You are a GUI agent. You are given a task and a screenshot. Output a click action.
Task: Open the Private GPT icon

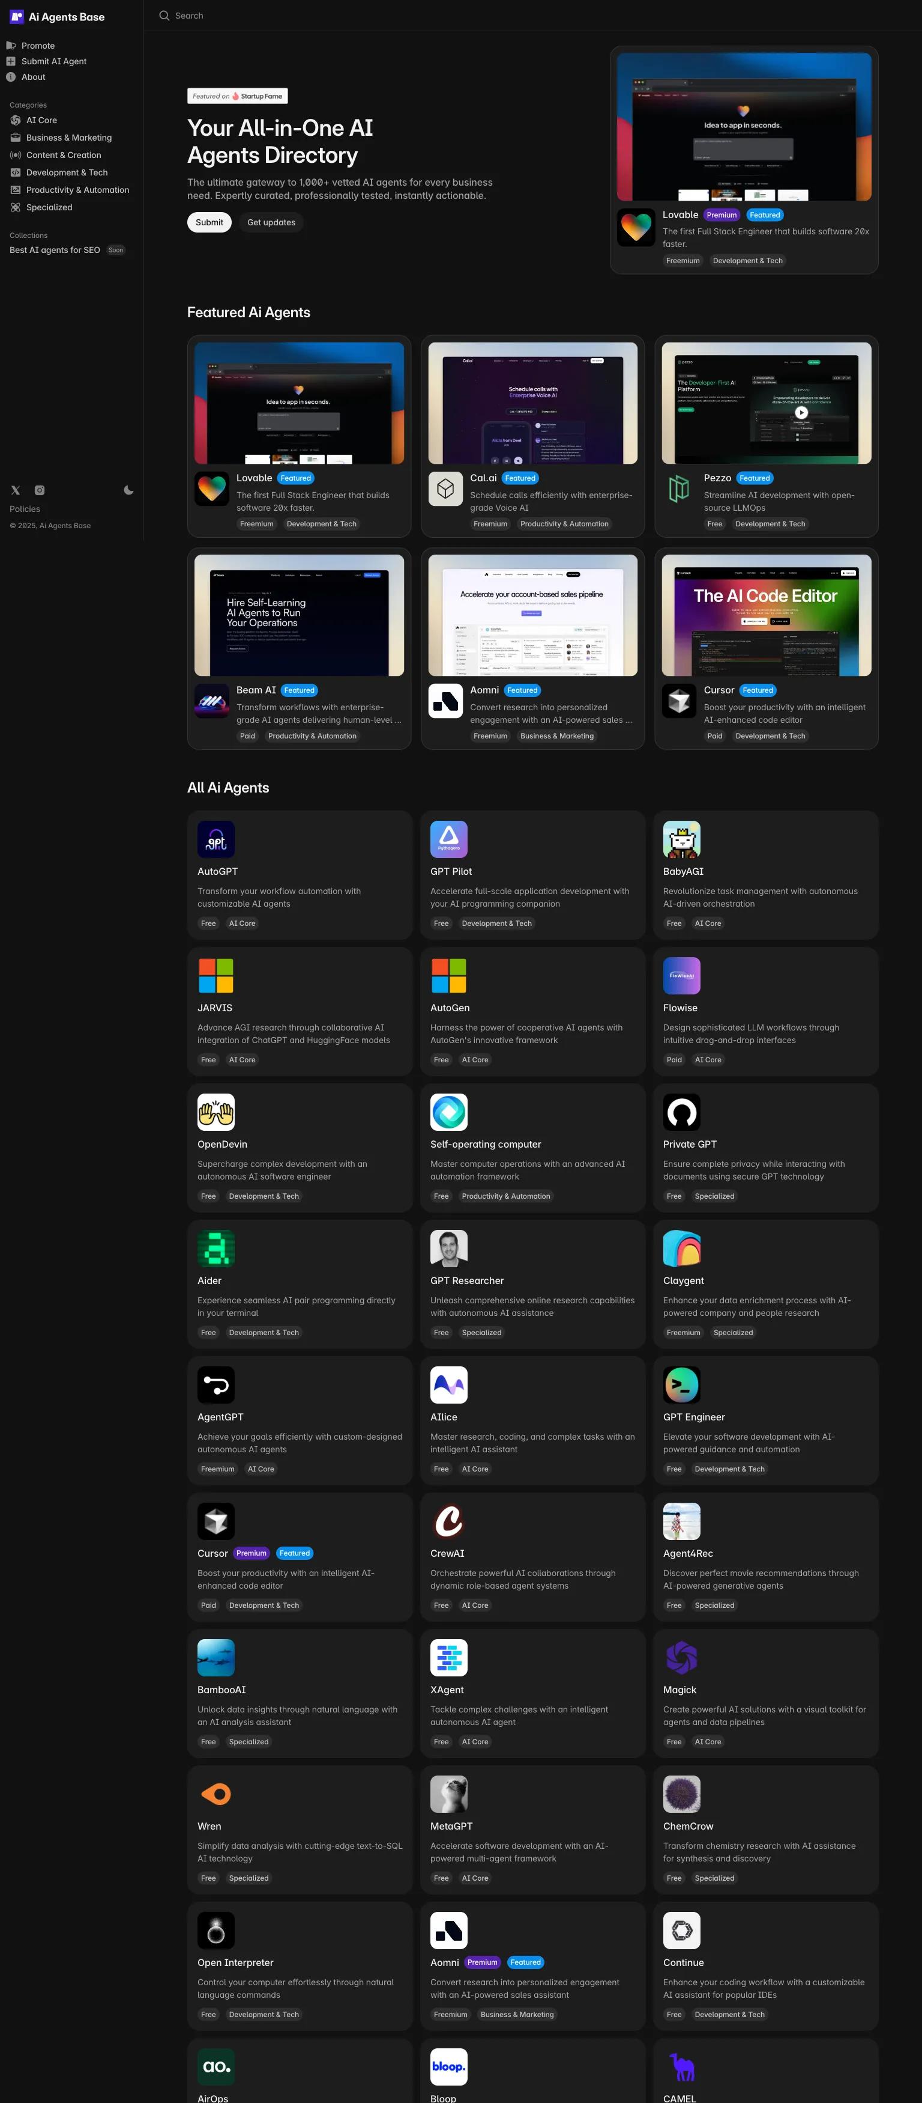point(682,1112)
